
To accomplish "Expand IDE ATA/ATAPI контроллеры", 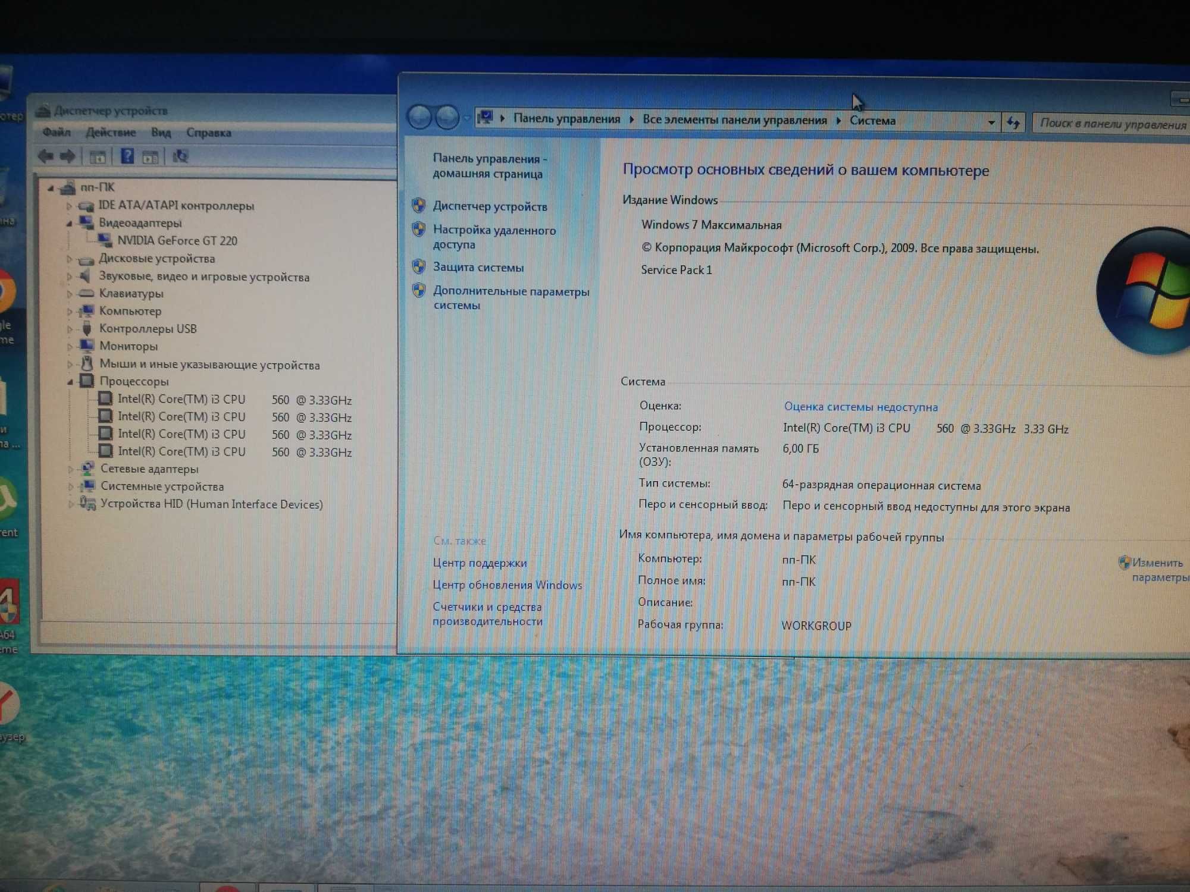I will 69,206.
